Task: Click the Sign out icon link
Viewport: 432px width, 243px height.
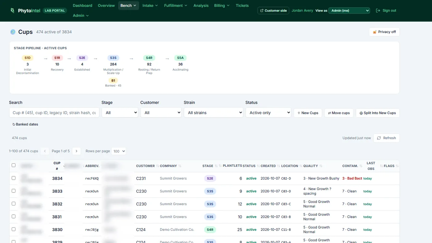Action: [x=378, y=10]
